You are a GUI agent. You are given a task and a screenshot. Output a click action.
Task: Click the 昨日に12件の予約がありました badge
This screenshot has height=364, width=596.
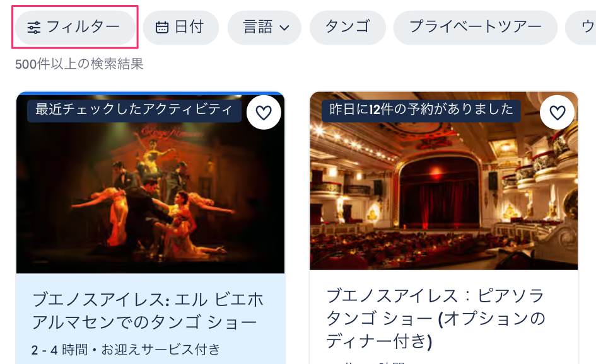click(421, 110)
